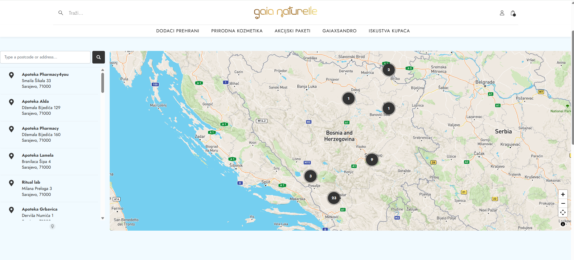
Task: Click pin icon beside Apoteka Grbavica
Action: pos(11,210)
